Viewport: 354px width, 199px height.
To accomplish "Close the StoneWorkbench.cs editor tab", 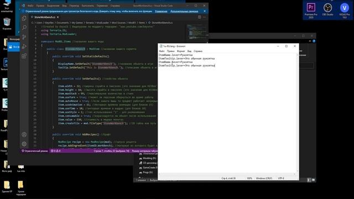I will pos(58,17).
